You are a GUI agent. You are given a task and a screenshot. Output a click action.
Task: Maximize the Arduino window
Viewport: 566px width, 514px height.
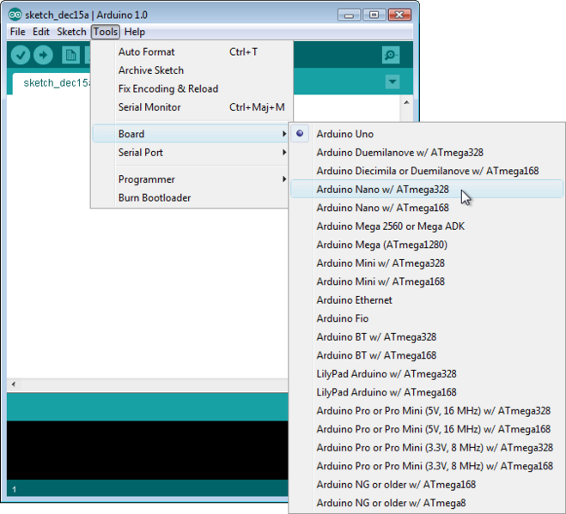374,15
